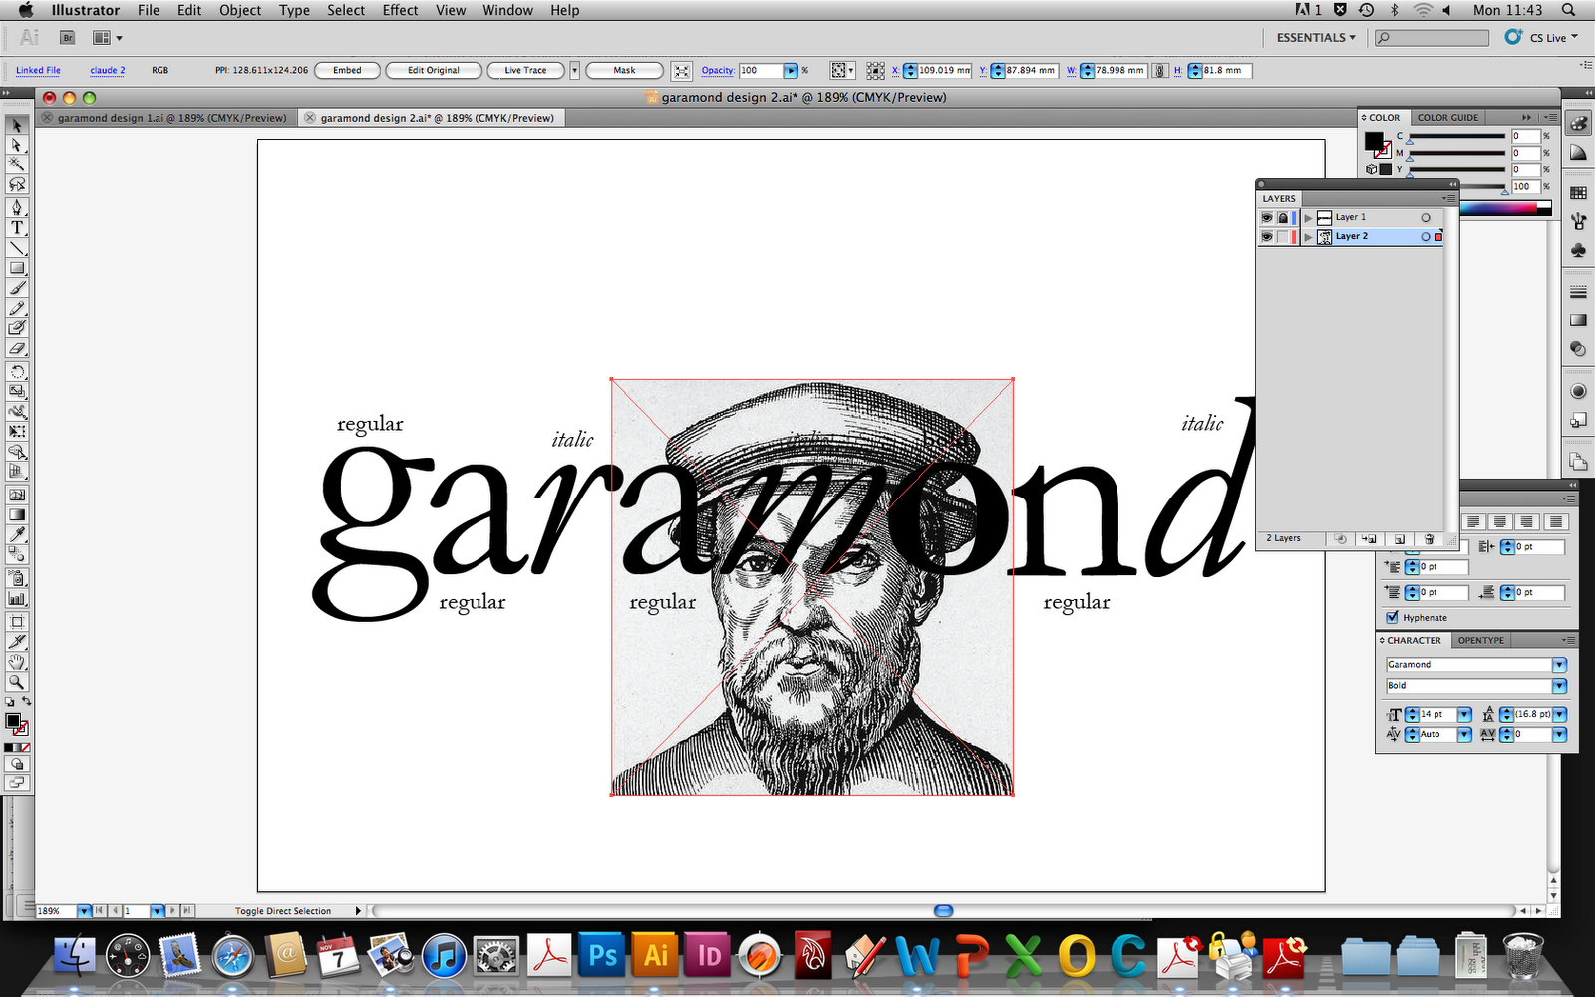Select the Column Graph tool
The image size is (1595, 997).
[17, 598]
